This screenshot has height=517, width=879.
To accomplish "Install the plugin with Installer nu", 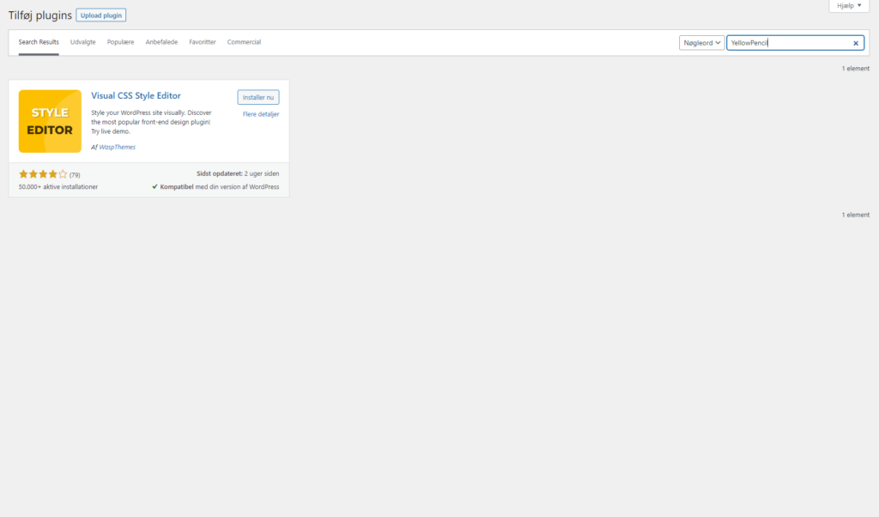I will (x=258, y=97).
